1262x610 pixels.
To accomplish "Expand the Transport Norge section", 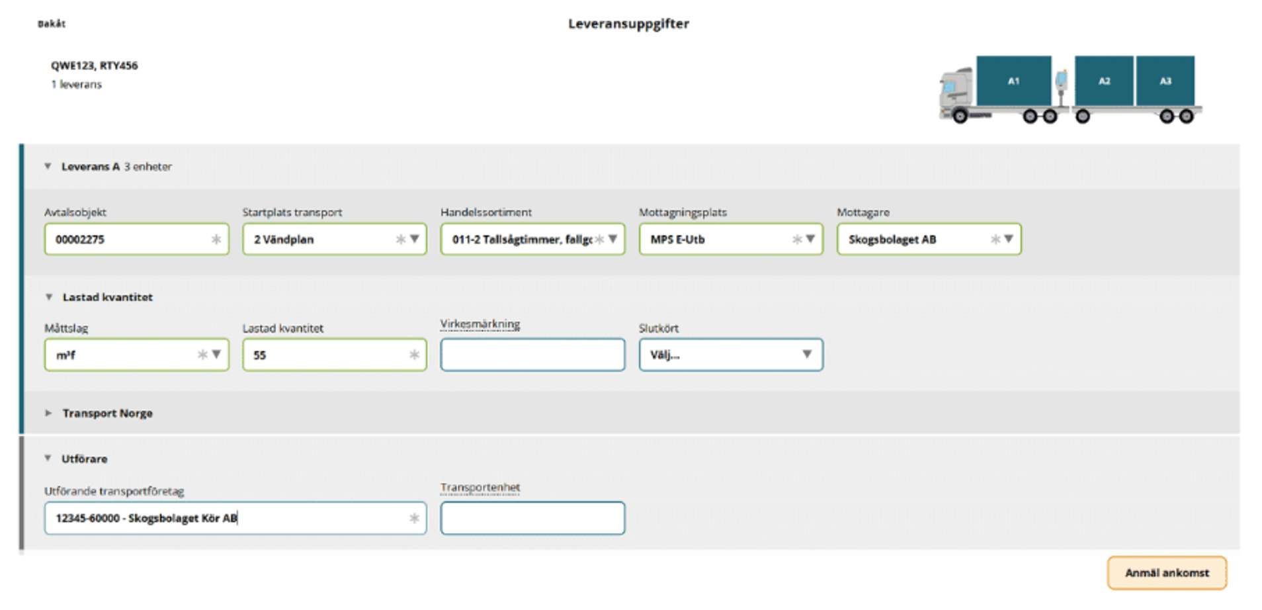I will [x=48, y=413].
